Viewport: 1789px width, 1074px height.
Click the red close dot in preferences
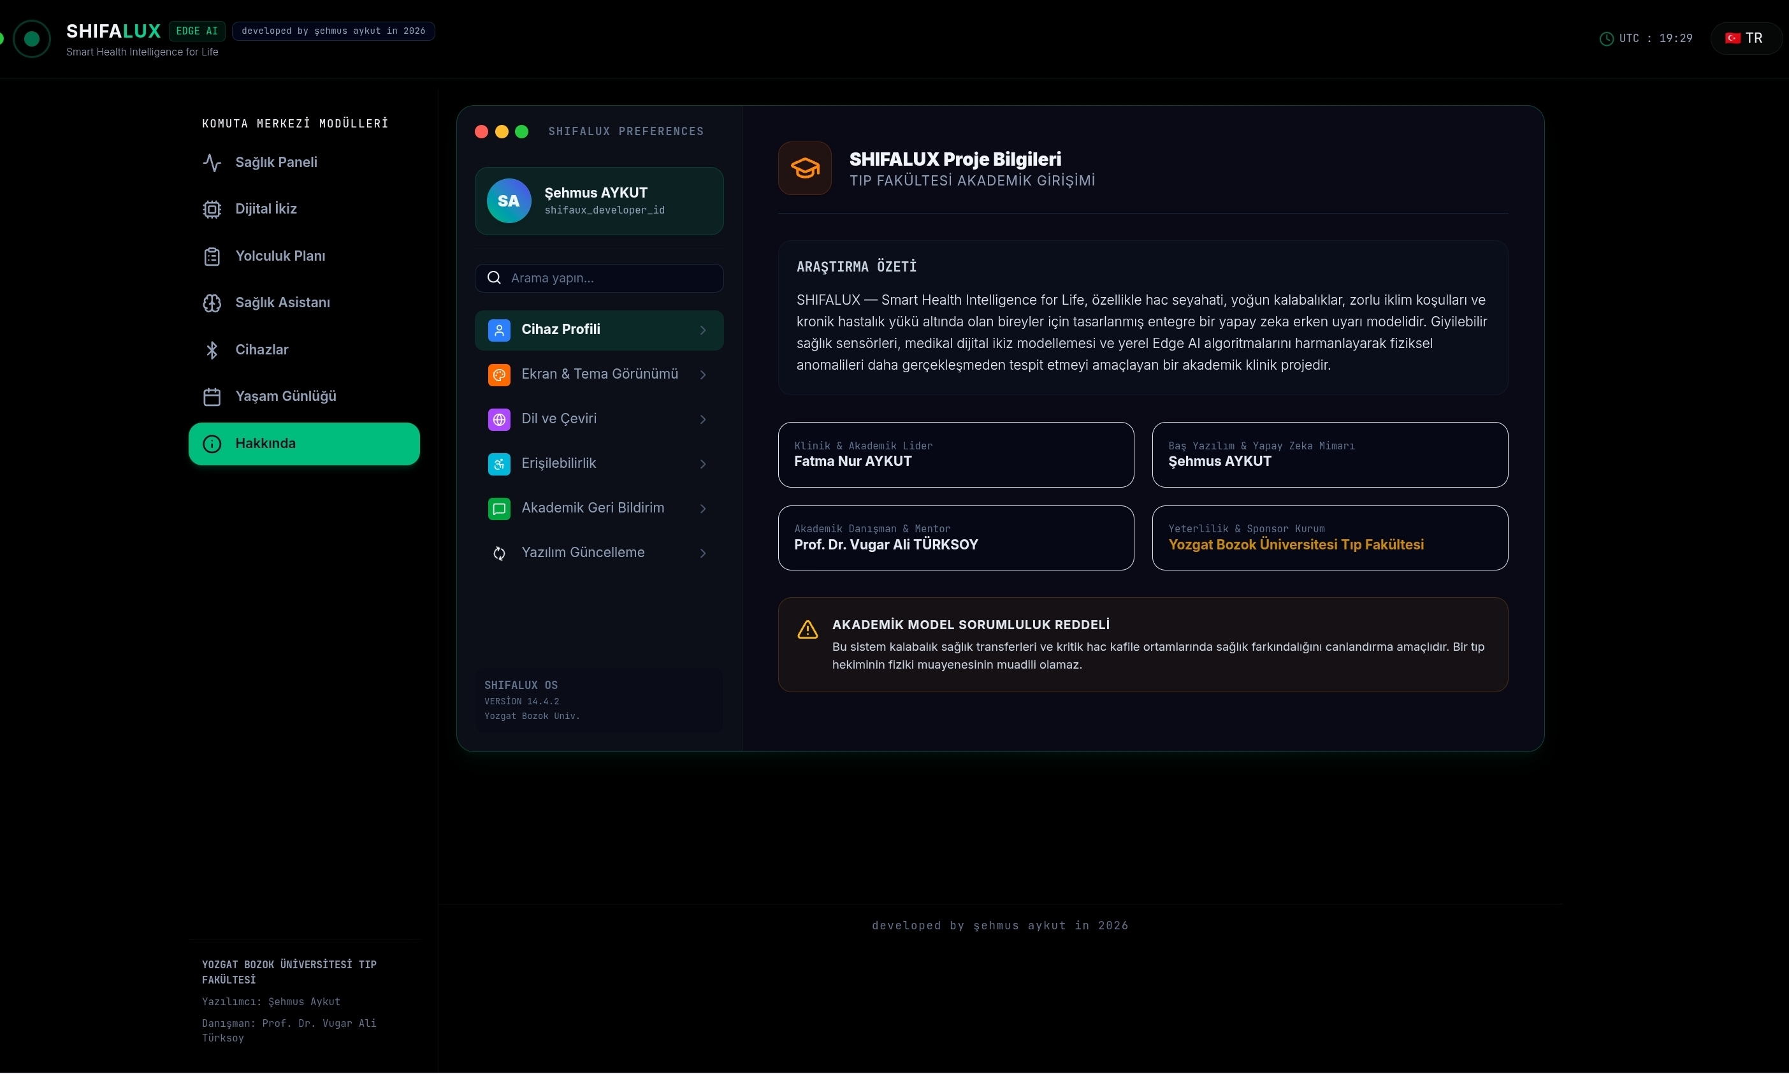pos(481,132)
